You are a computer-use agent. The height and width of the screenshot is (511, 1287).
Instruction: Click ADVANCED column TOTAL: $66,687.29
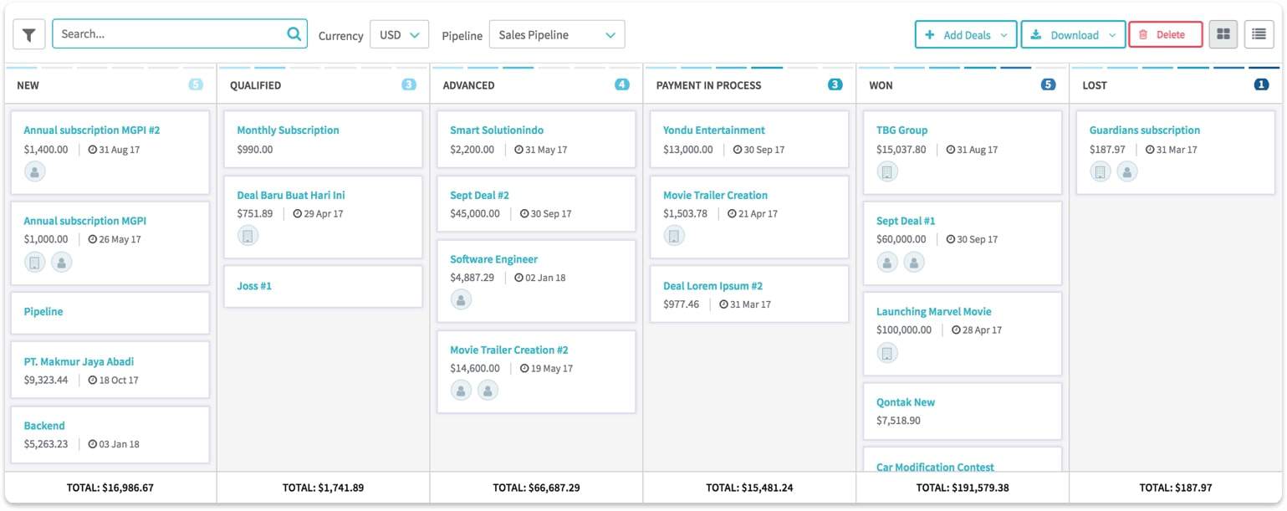[536, 488]
